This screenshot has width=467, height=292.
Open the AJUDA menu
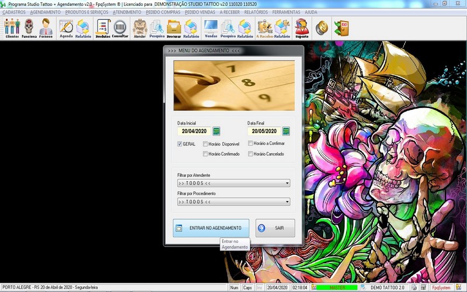(311, 12)
